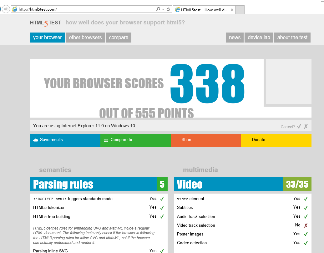The height and width of the screenshot is (253, 324).
Task: Click the green check beside Poster images
Action: 306,234
